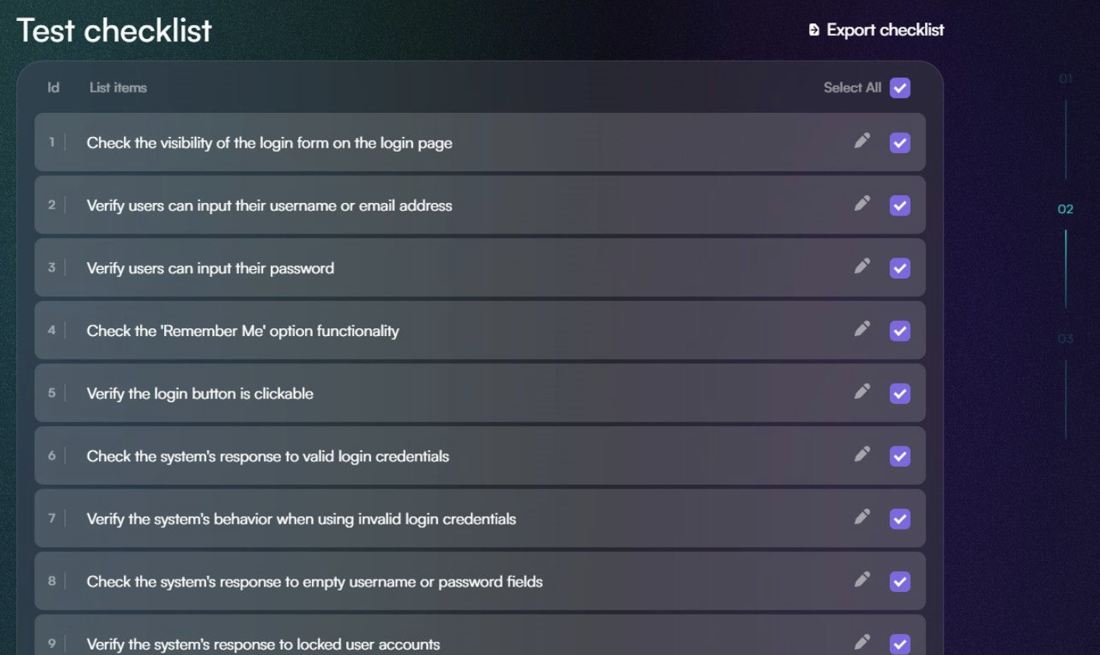This screenshot has height=655, width=1100.
Task: Uncheck checkbox for item 7
Action: 900,519
